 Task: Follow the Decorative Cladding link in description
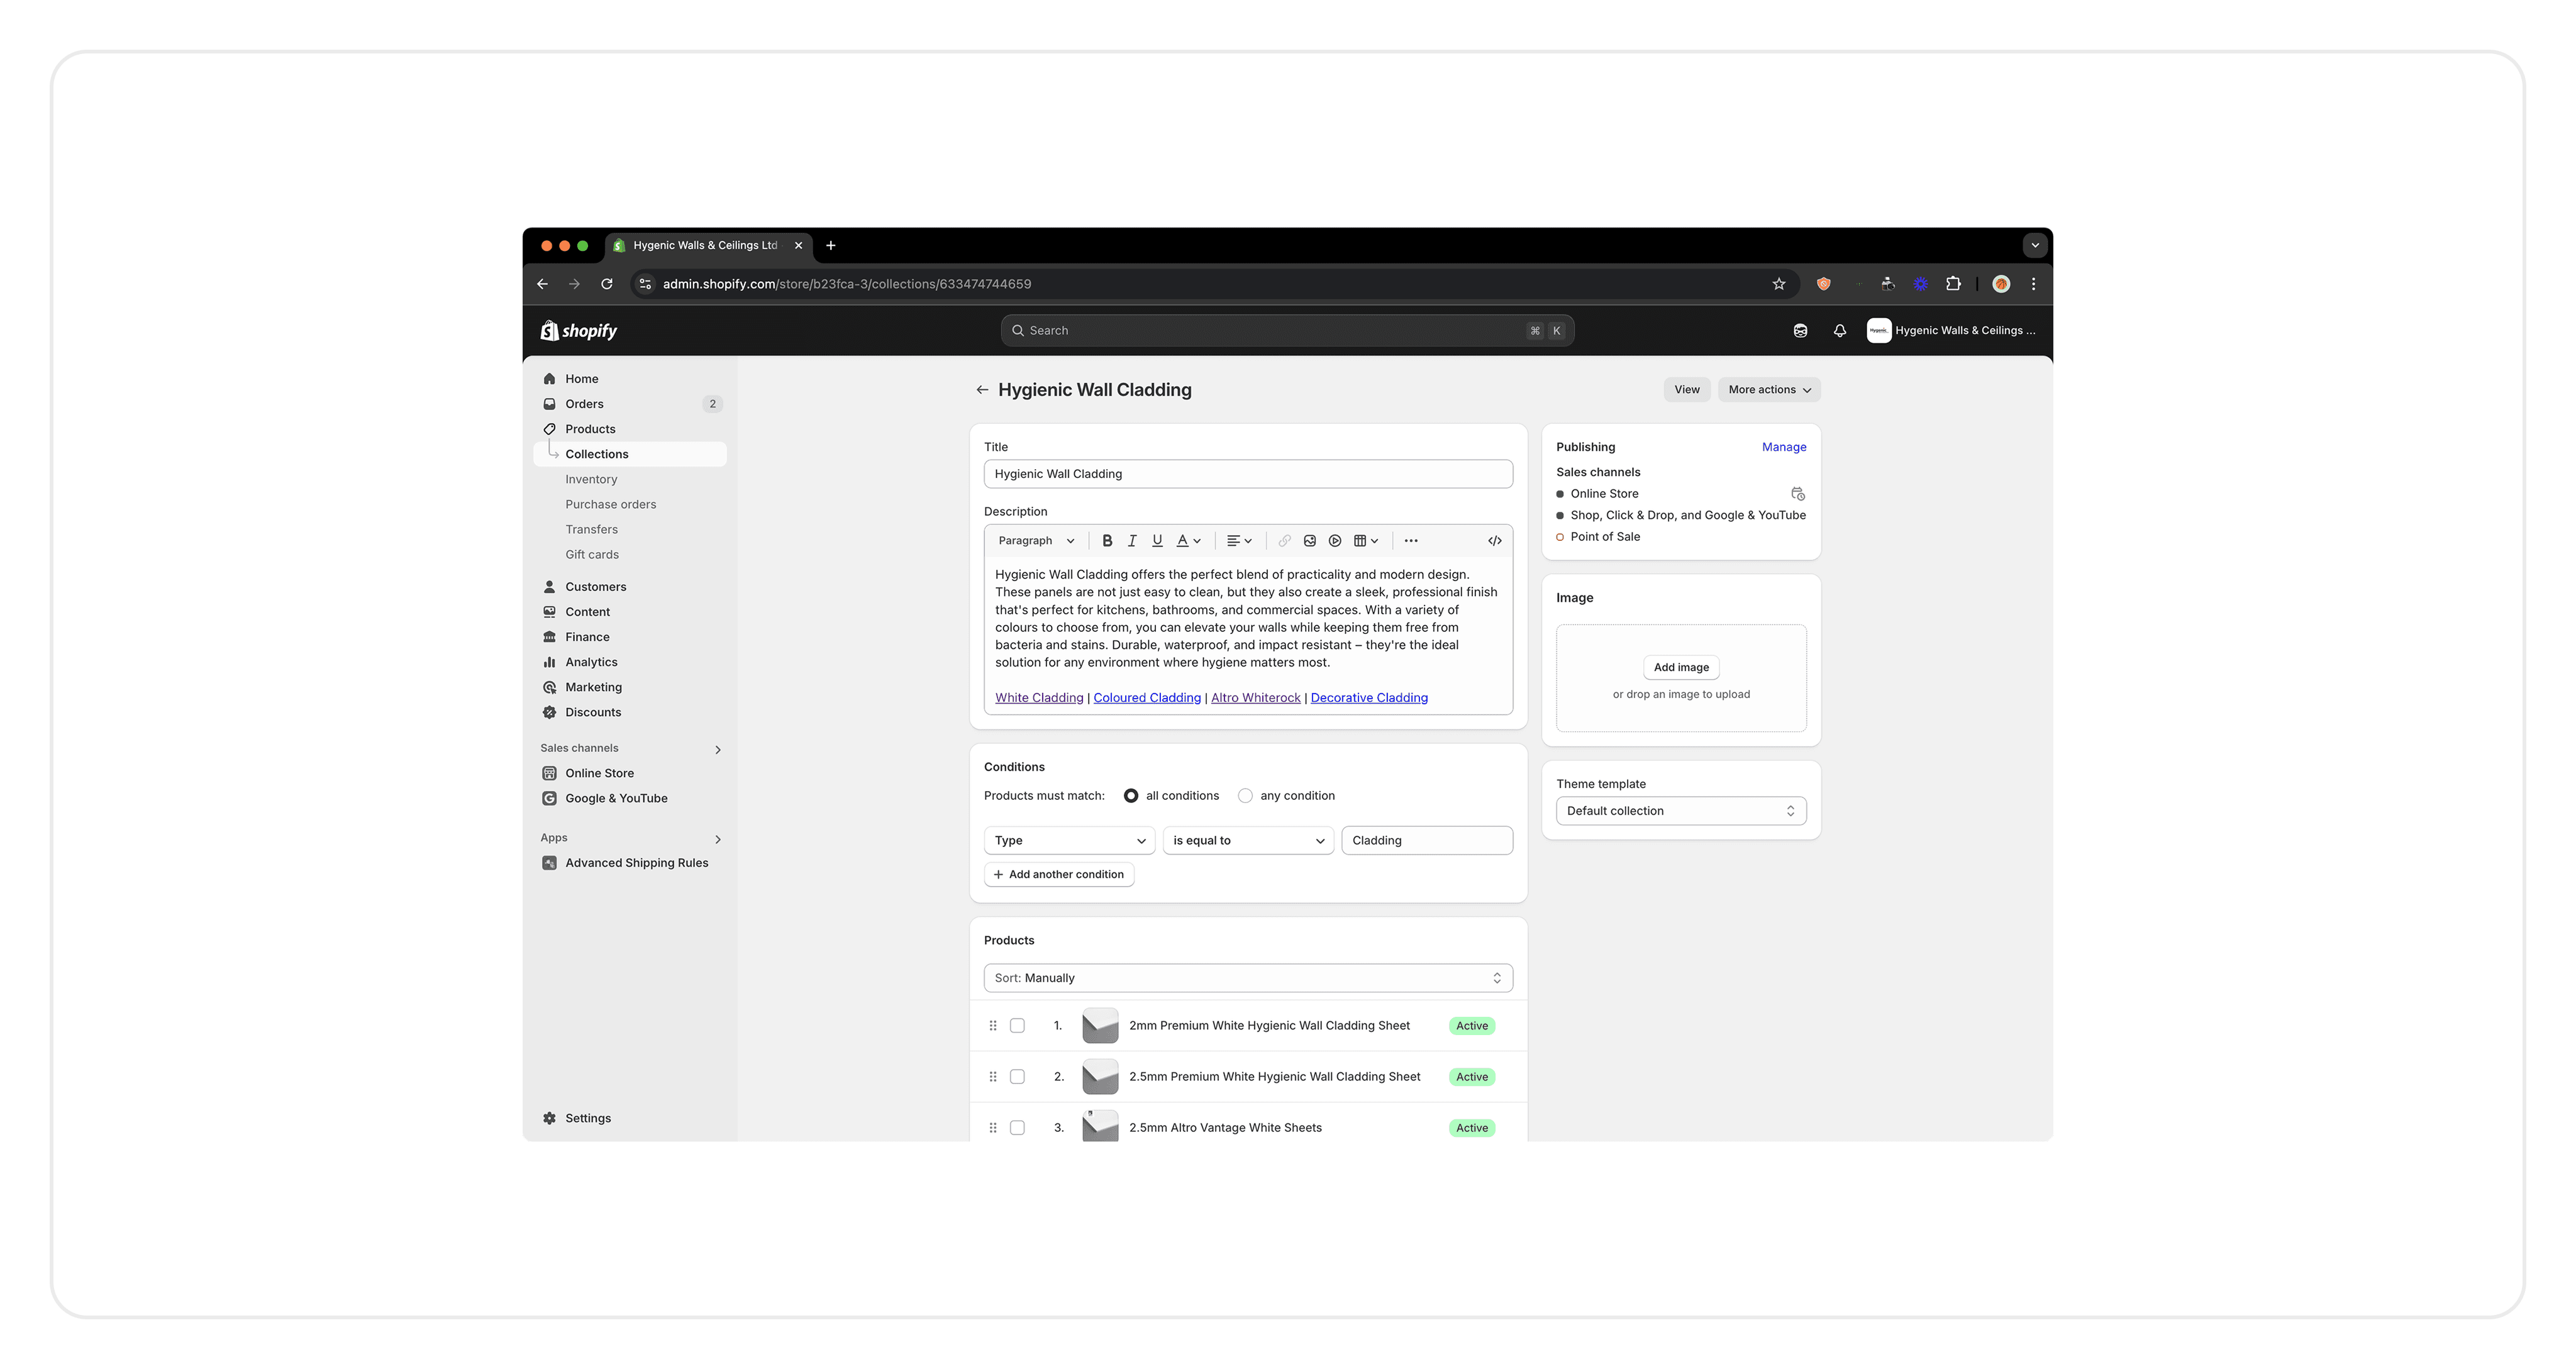click(1369, 698)
